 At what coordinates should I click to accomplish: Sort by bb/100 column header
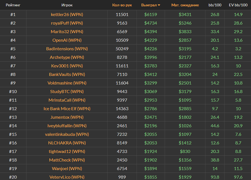215,5
